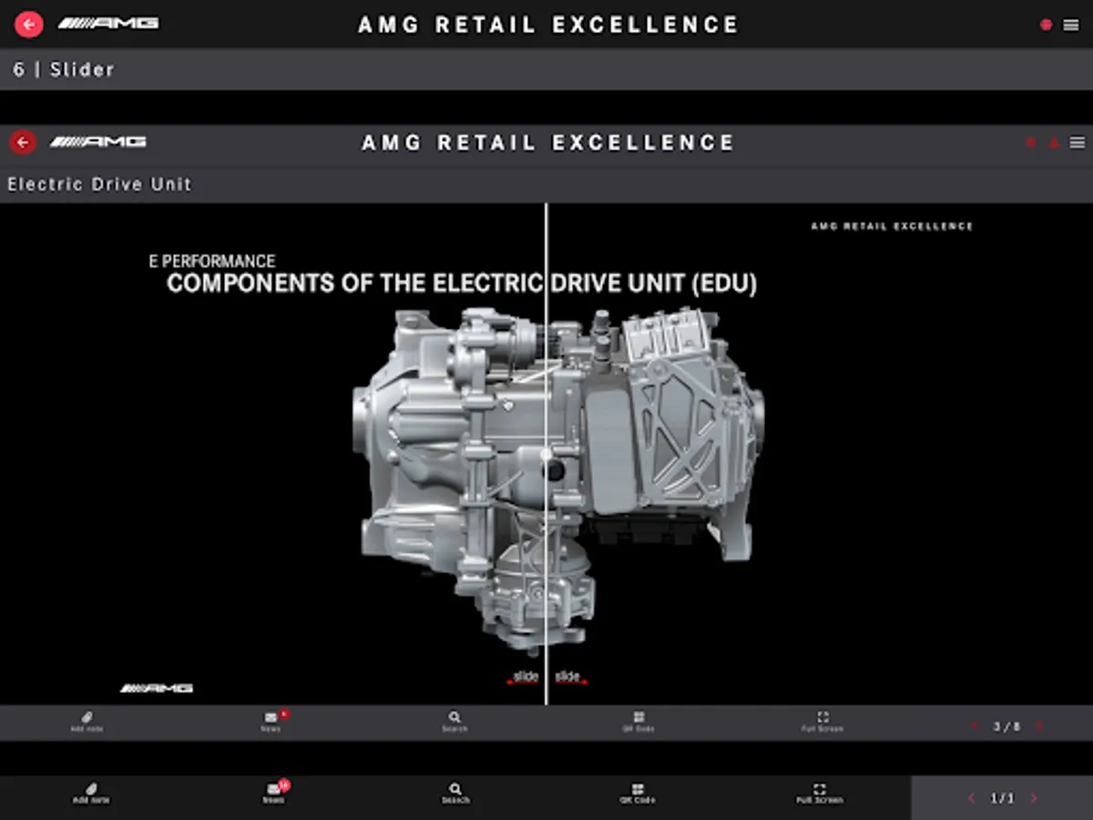
Task: Open News in inner slide toolbar
Action: [x=271, y=723]
